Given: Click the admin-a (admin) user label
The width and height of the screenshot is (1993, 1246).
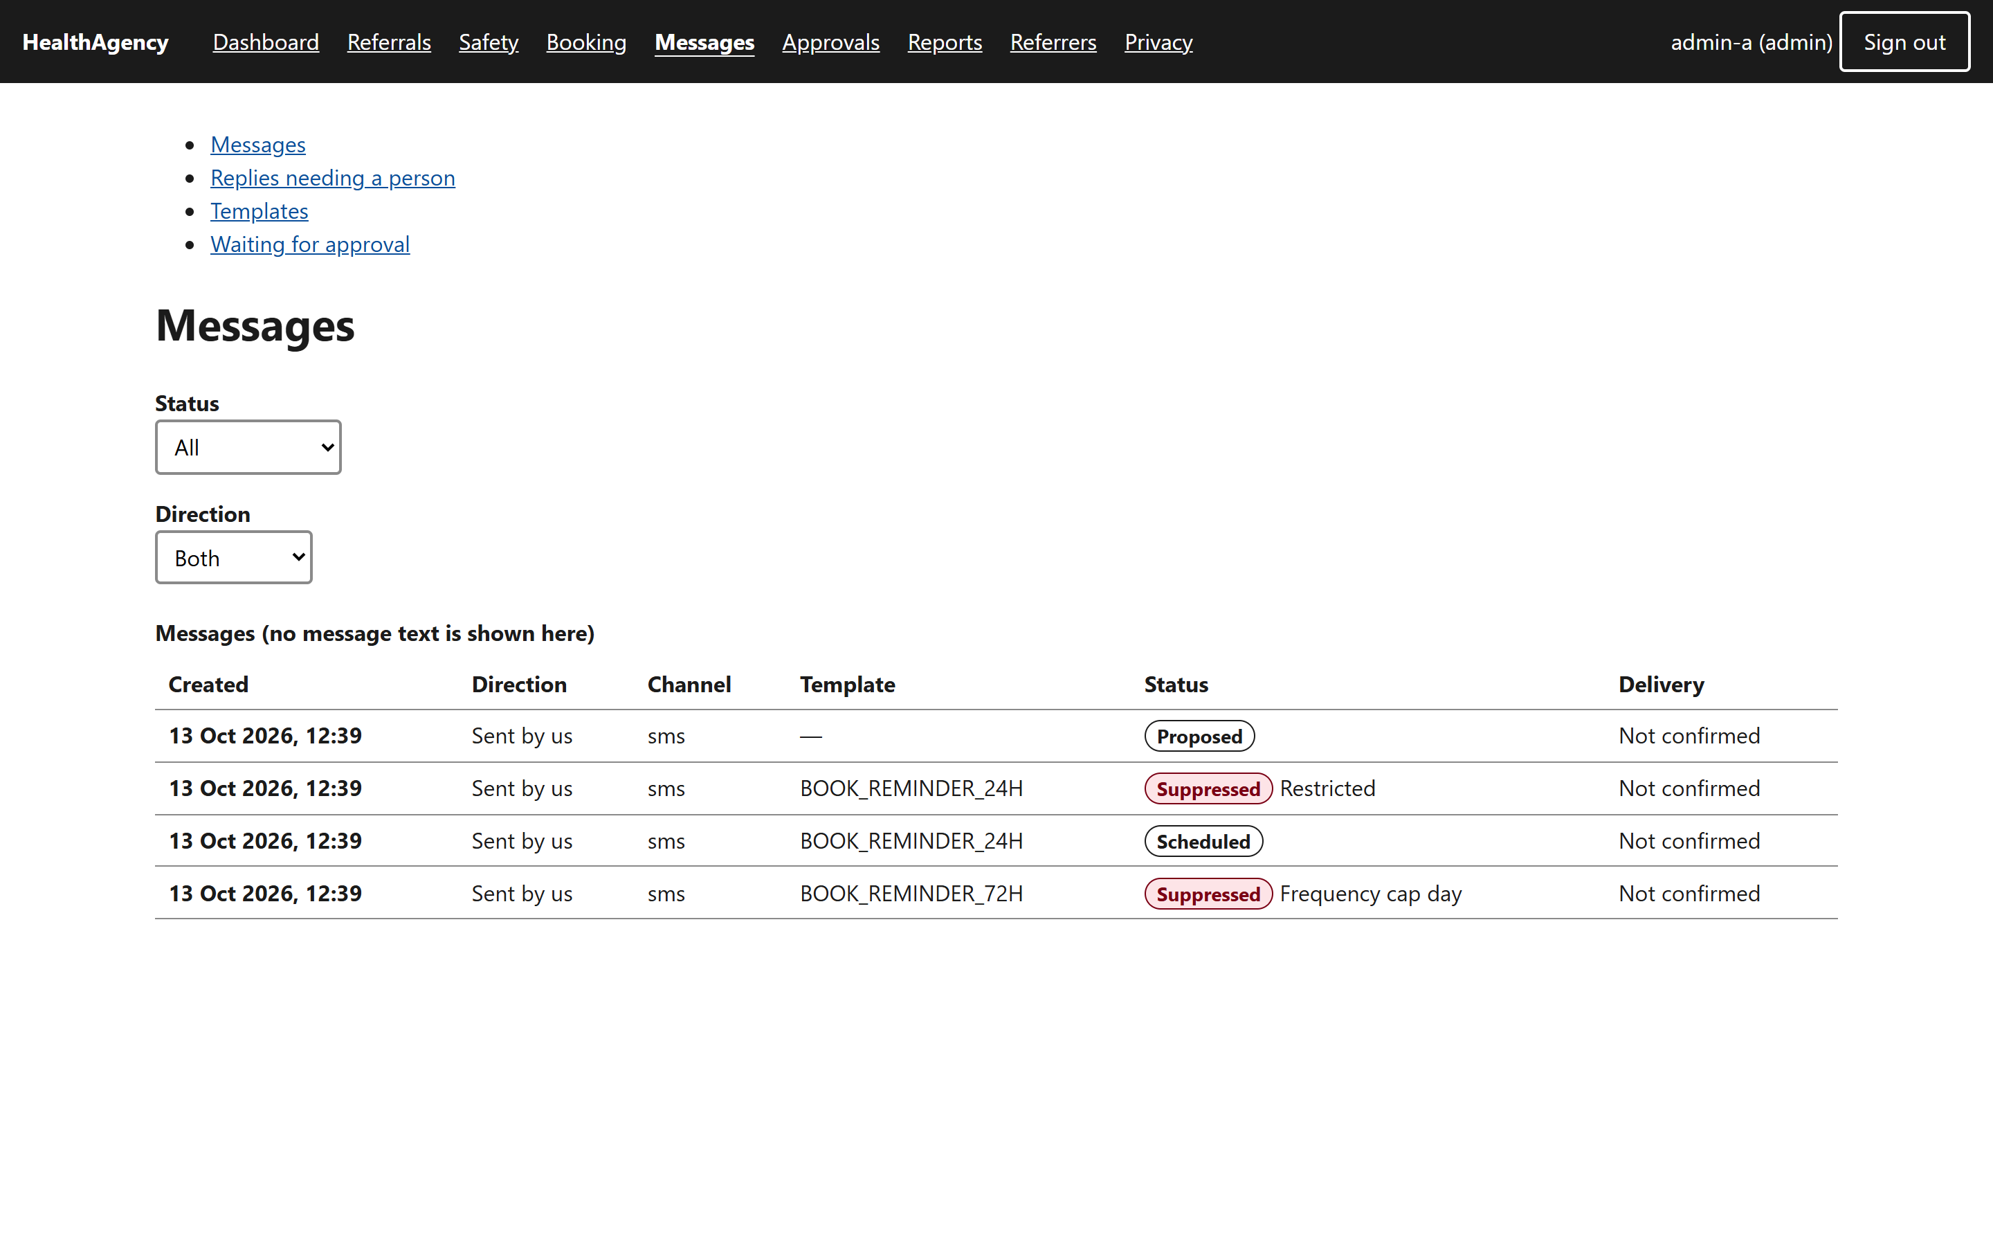Looking at the screenshot, I should 1751,42.
